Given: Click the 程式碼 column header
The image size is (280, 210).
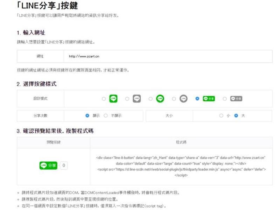Looking at the screenshot, I should click(181, 142).
